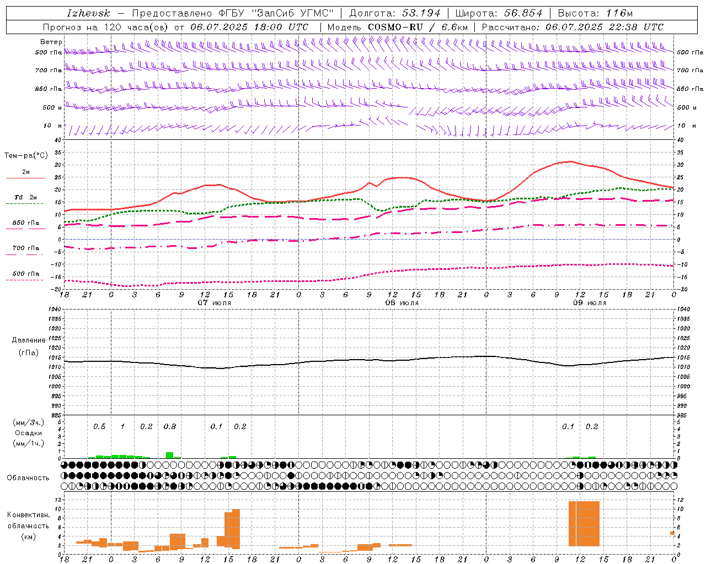Click the '(мм/3ч.)' precipitation units label
This screenshot has height=564, width=706.
pyautogui.click(x=29, y=422)
